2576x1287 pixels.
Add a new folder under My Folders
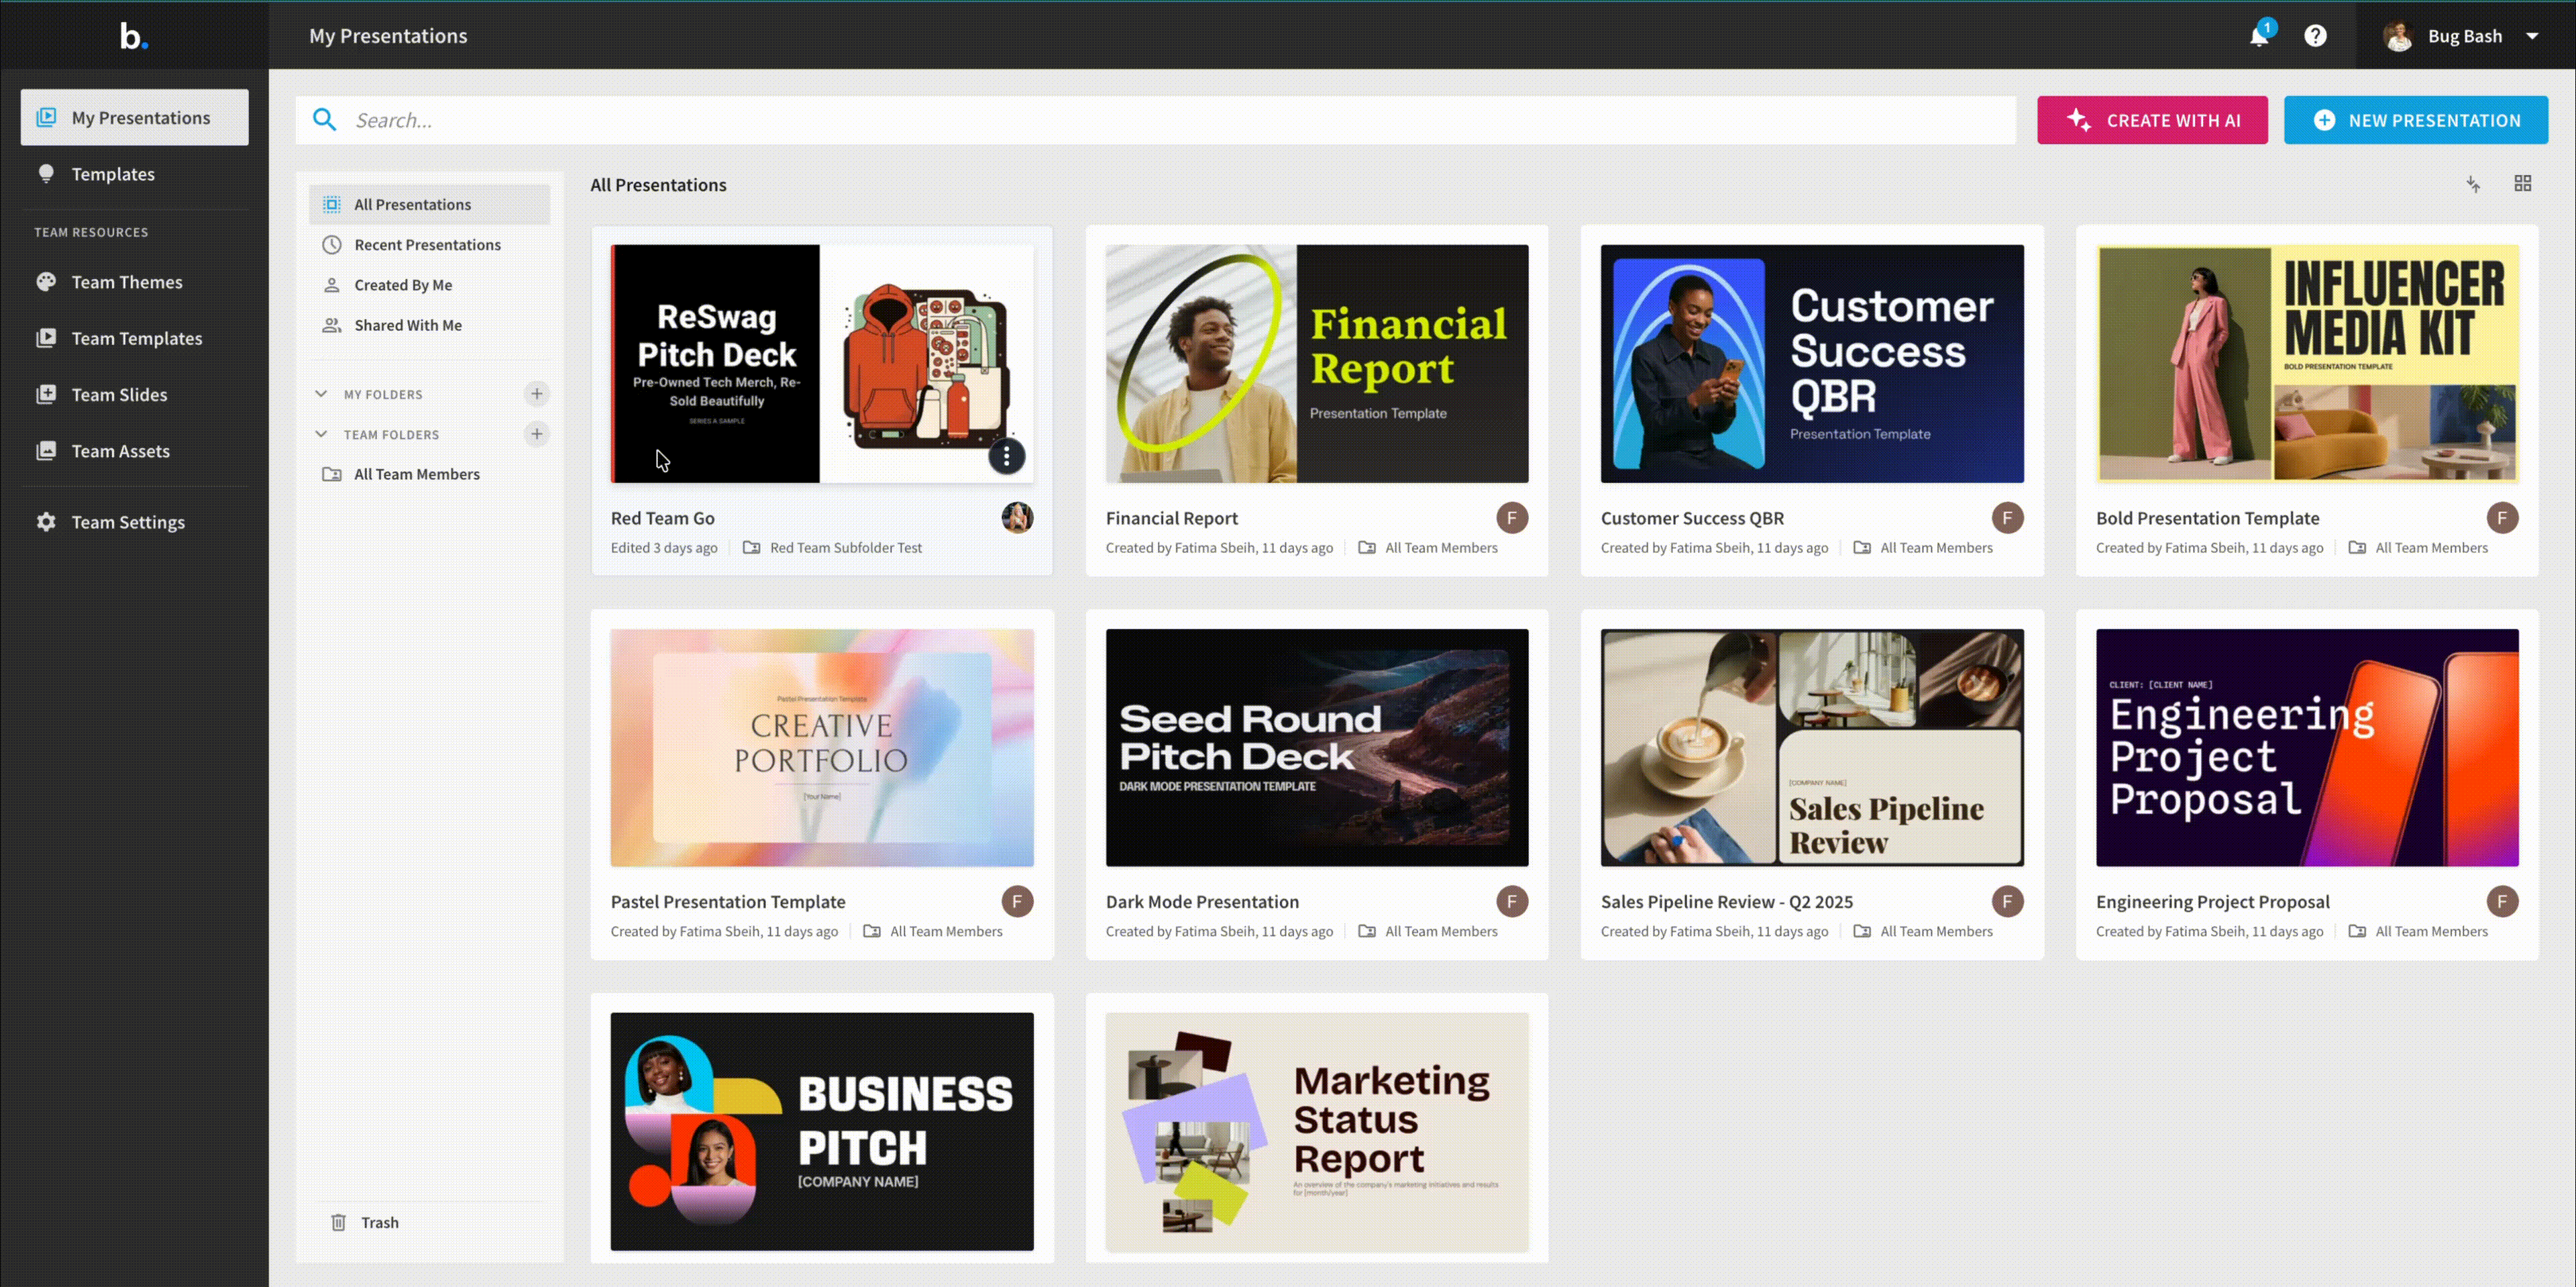coord(537,394)
